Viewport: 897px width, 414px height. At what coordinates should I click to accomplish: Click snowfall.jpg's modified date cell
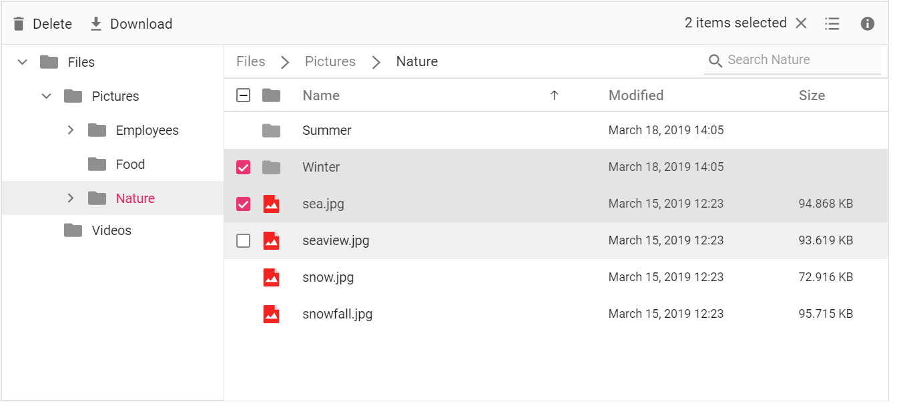pyautogui.click(x=666, y=314)
